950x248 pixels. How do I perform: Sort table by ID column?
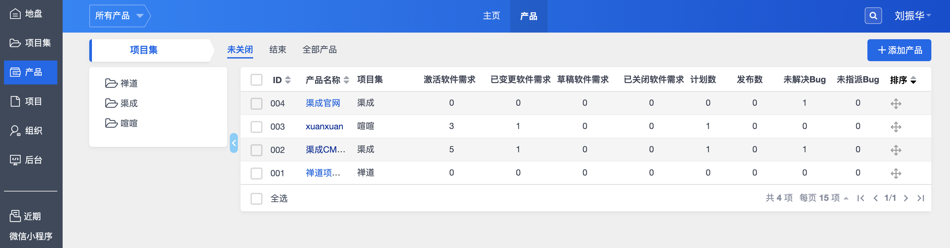click(x=282, y=80)
